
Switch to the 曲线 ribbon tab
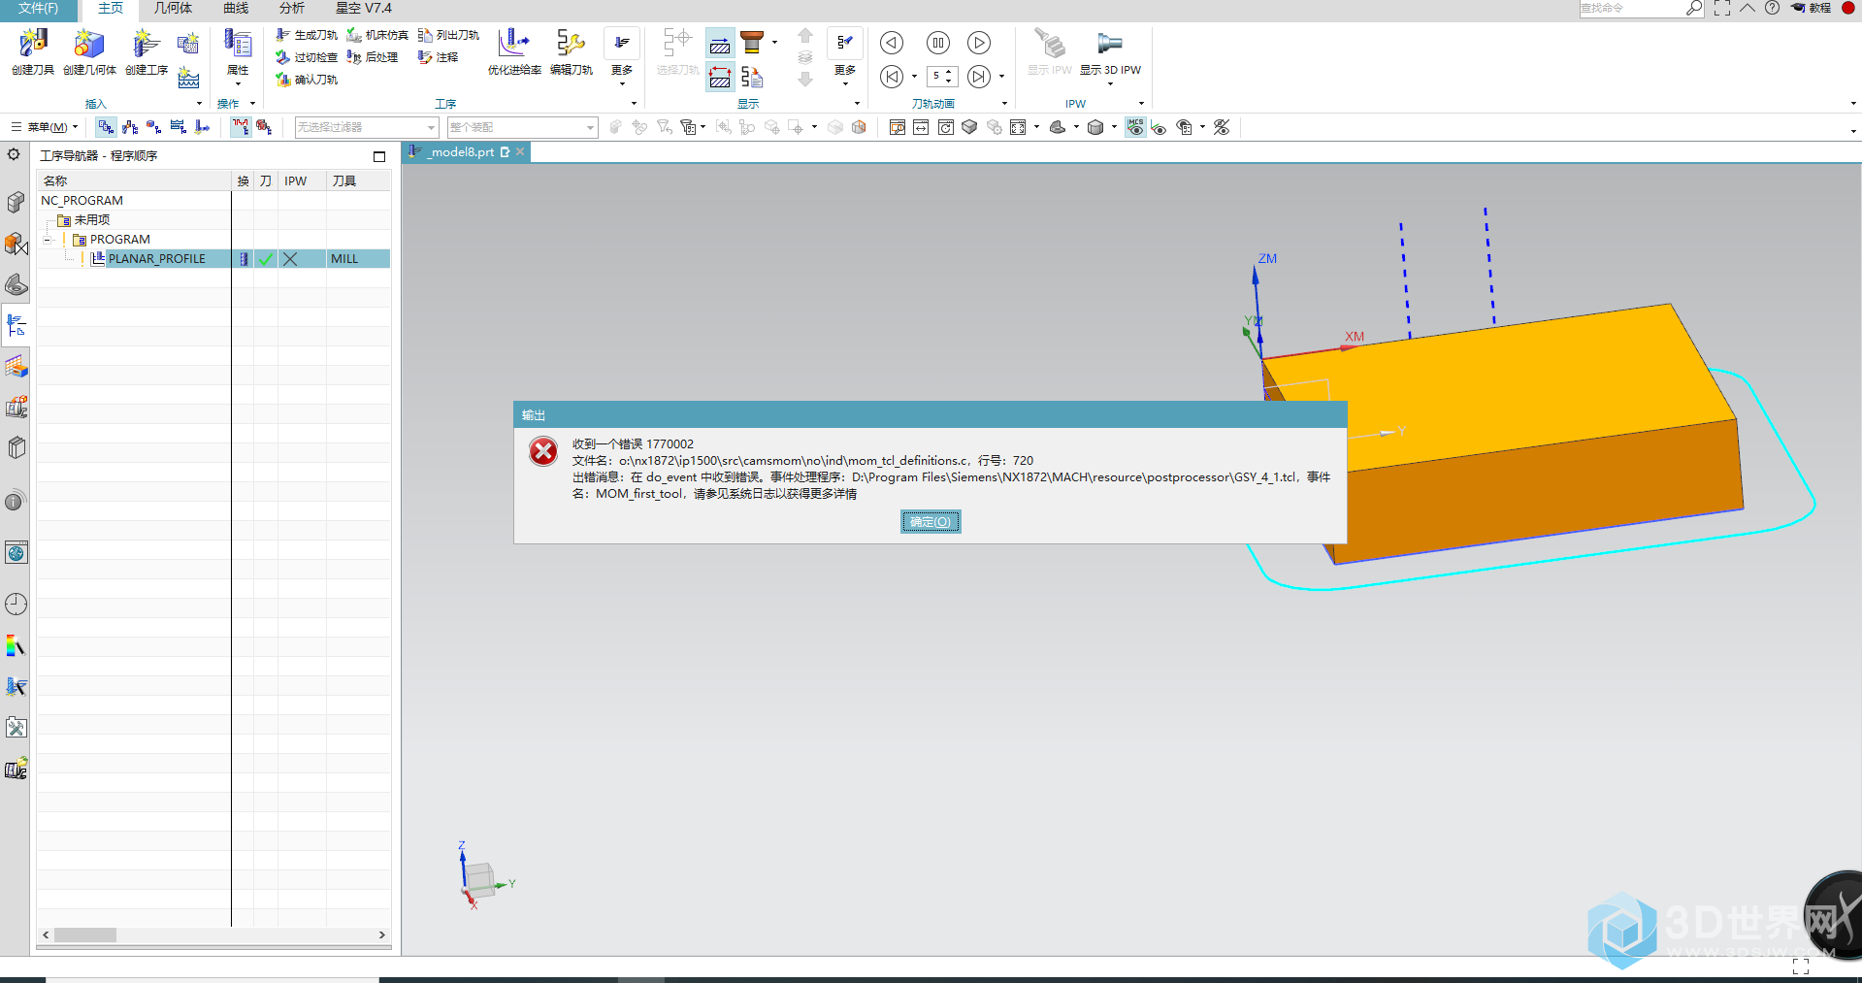236,8
